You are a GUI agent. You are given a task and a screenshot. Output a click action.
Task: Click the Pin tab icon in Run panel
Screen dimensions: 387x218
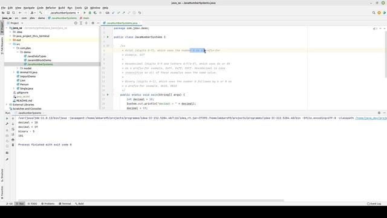(7, 159)
